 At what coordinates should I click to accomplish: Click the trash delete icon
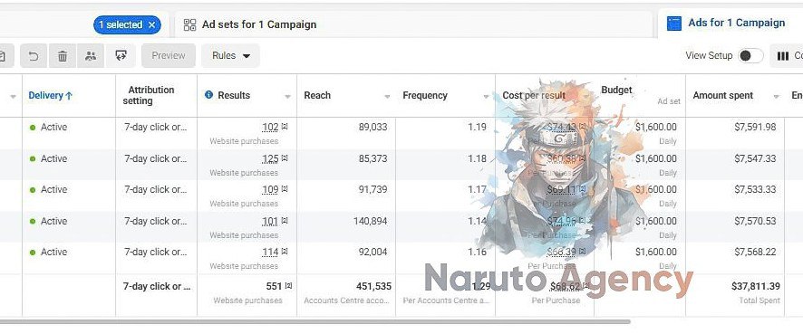click(x=63, y=56)
